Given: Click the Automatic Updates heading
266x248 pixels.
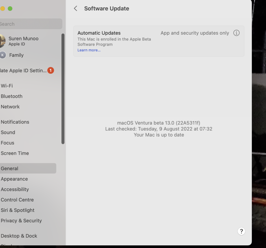Looking at the screenshot, I should pos(99,33).
